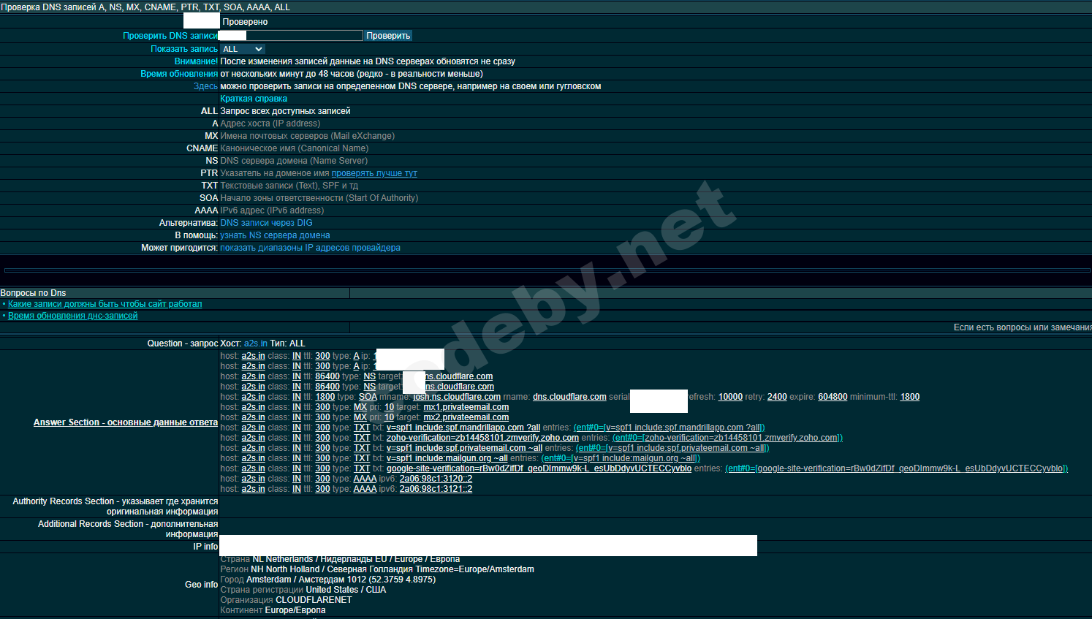The width and height of the screenshot is (1092, 619).
Task: Click TXT value v=spf1 include:spf.privateemail.com ~all
Action: click(464, 448)
